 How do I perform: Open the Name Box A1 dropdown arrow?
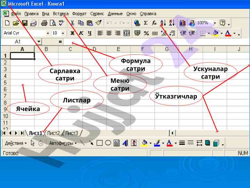(x=39, y=42)
